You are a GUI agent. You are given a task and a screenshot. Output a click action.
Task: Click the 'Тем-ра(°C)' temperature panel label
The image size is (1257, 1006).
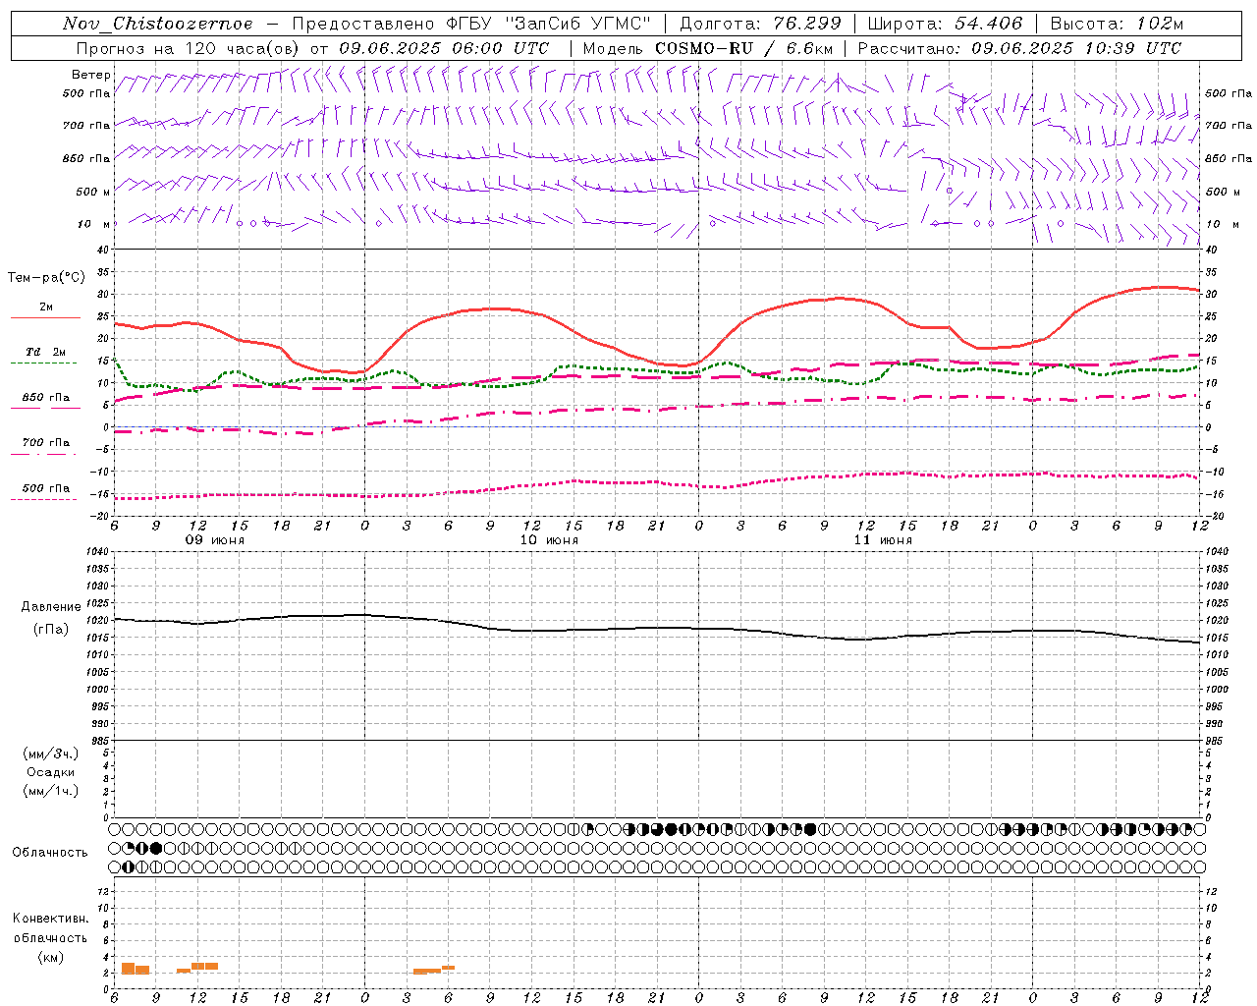pos(46,278)
